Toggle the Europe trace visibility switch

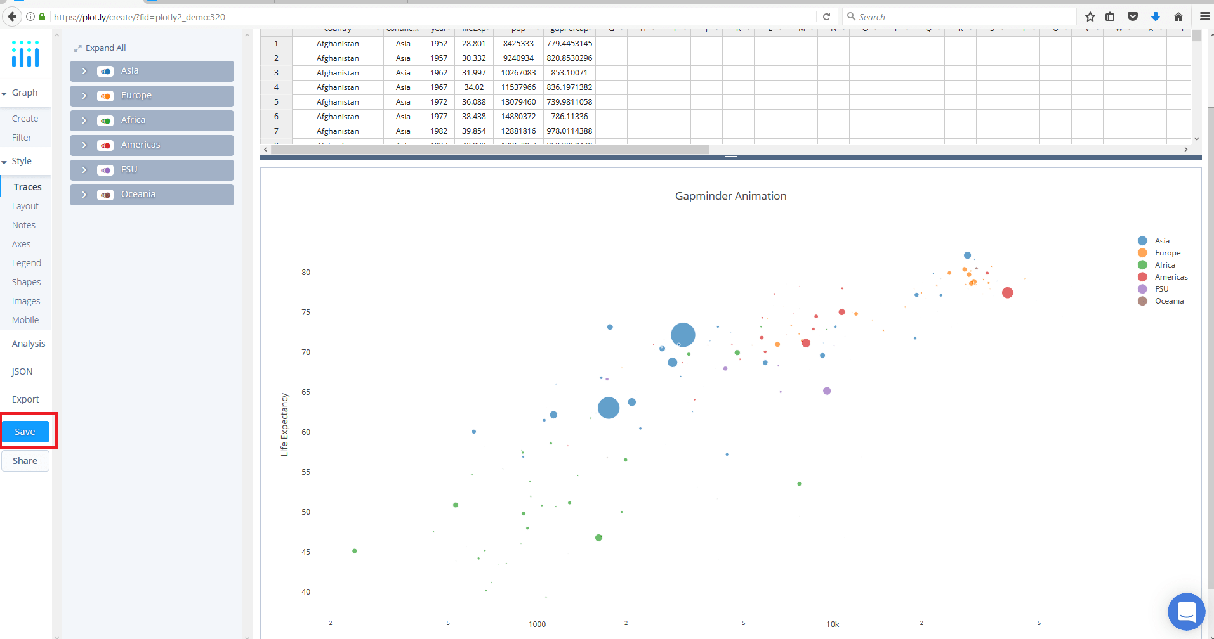coord(105,96)
